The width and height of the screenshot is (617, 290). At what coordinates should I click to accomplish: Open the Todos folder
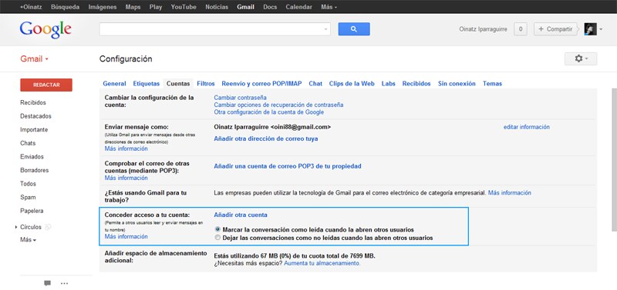[28, 184]
